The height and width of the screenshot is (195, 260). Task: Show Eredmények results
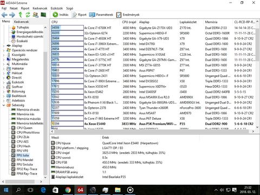(x=128, y=15)
